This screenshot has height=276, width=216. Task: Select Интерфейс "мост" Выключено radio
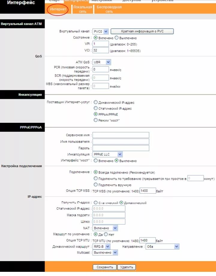click(x=117, y=160)
